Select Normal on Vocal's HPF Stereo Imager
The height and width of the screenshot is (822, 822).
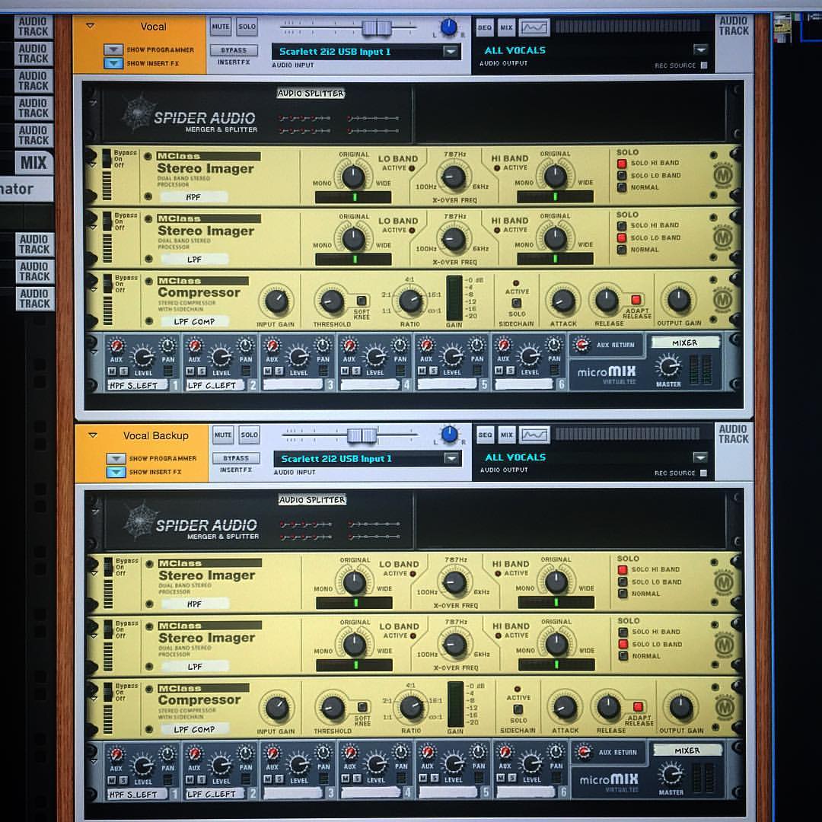click(x=622, y=187)
